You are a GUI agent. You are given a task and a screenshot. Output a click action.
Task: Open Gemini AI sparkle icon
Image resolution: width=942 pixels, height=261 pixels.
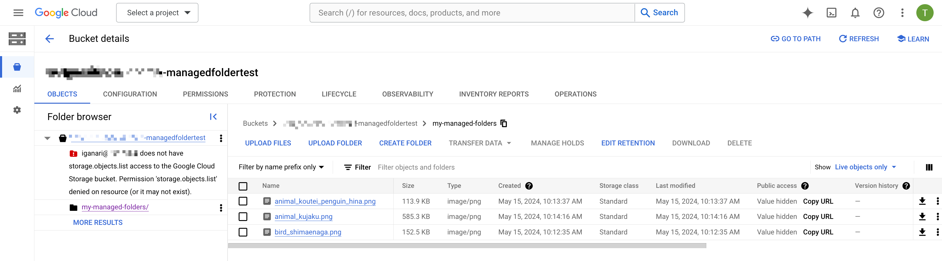(807, 13)
